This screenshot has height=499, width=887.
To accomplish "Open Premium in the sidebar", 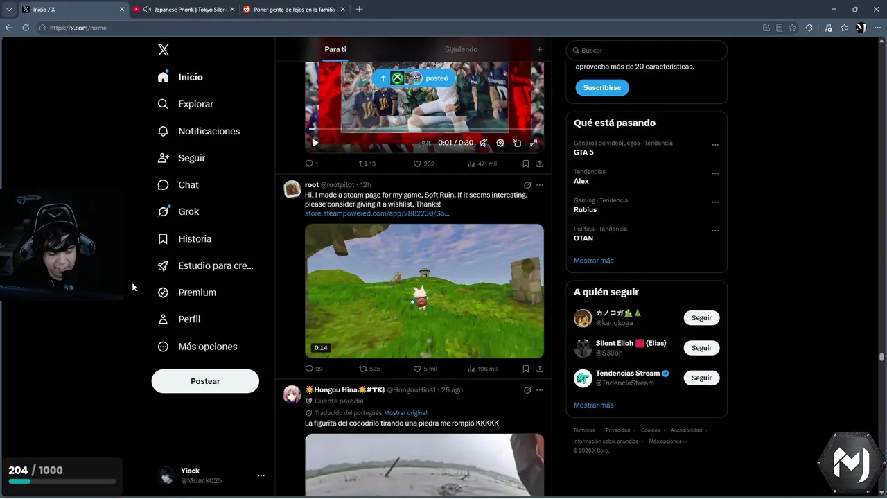I will [x=187, y=292].
